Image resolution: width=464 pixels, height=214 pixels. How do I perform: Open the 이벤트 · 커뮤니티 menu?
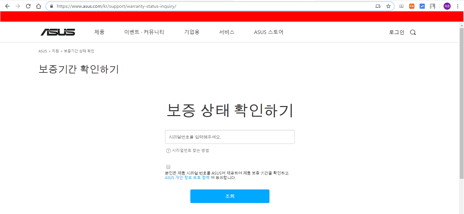coord(144,32)
